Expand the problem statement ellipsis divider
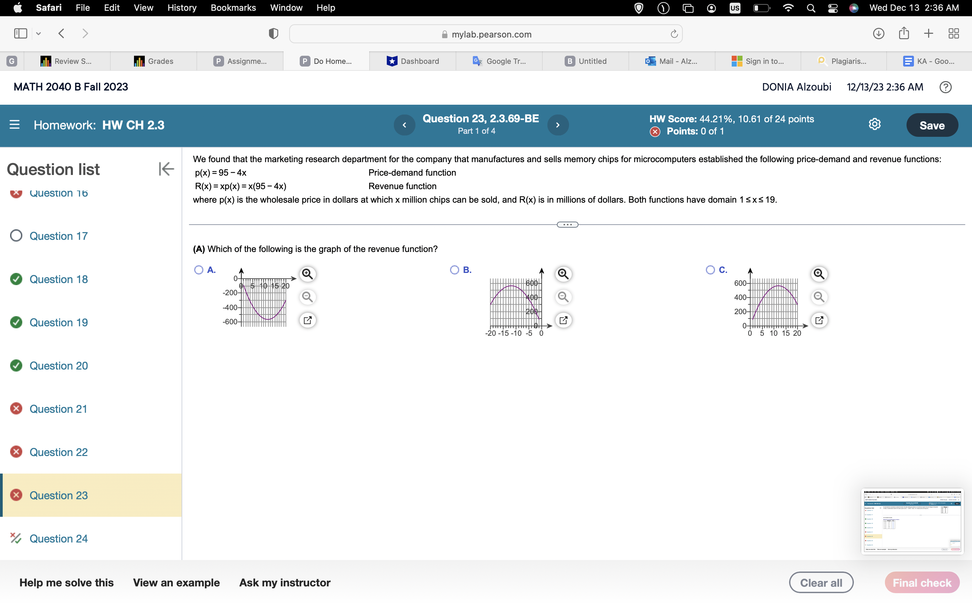 coord(567,225)
